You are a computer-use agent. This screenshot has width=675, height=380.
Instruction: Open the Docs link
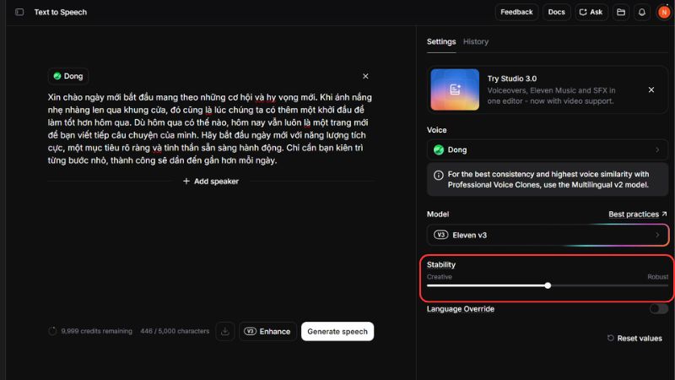pyautogui.click(x=556, y=12)
